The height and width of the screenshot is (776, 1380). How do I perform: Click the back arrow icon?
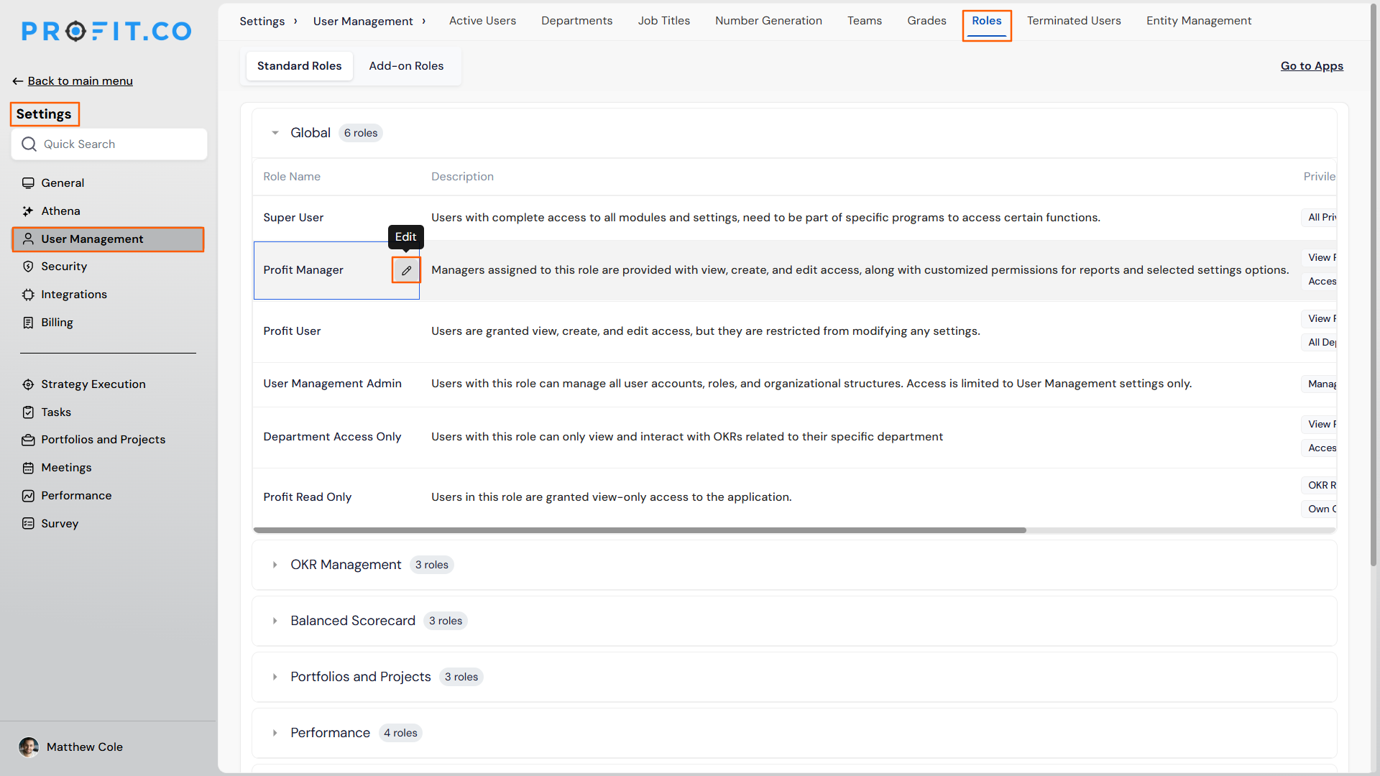tap(18, 81)
